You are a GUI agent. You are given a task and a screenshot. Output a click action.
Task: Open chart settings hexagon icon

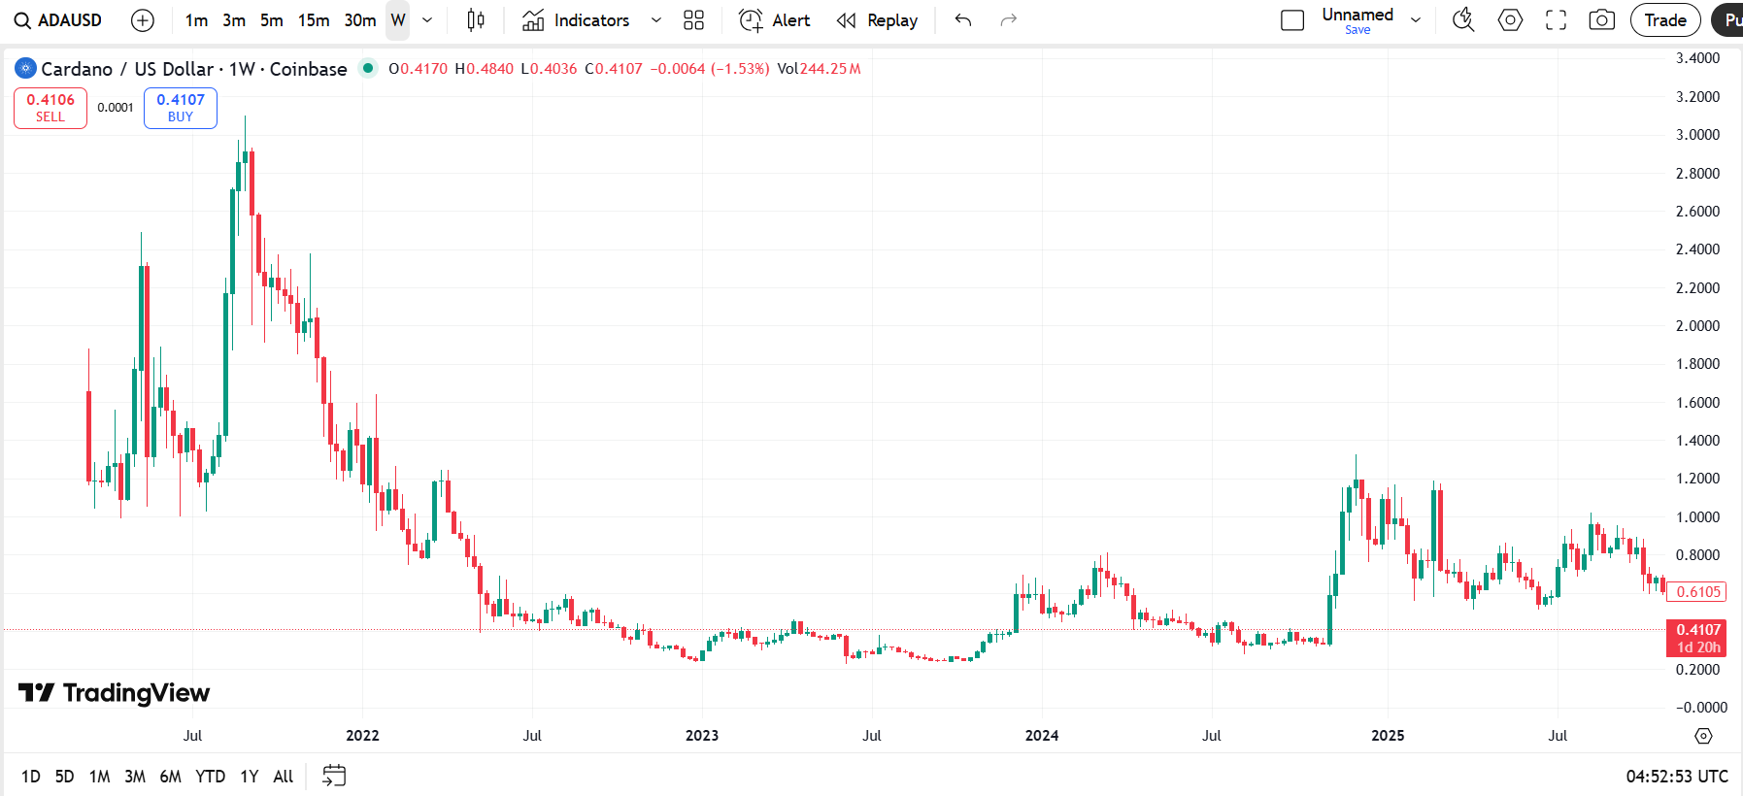[1510, 20]
